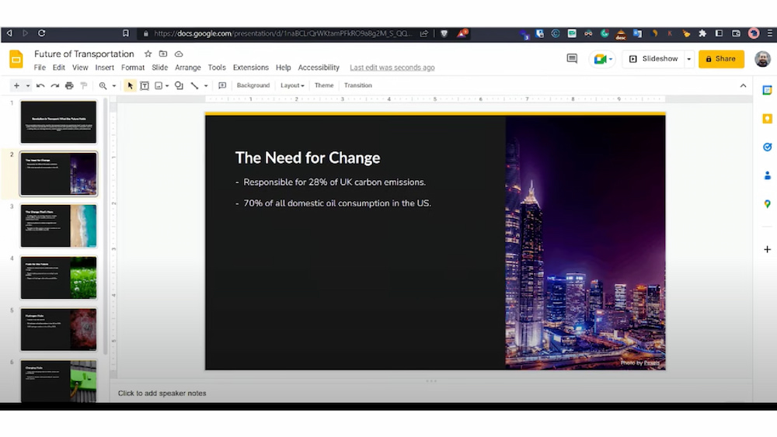777x437 pixels.
Task: Open the Tools menu
Action: [x=217, y=68]
